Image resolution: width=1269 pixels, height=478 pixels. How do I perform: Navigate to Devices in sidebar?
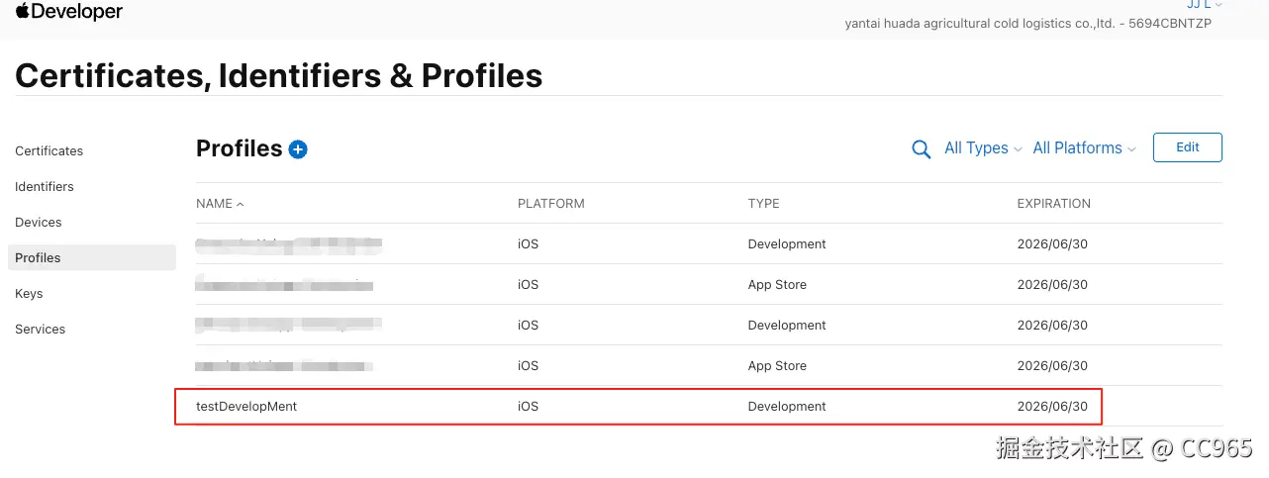pos(39,223)
